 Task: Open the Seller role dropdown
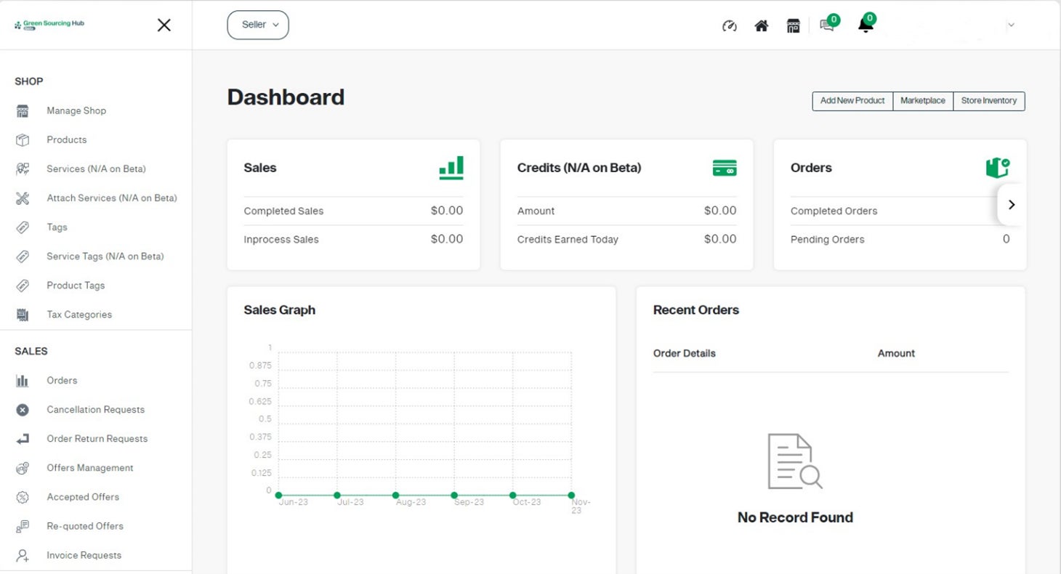pos(258,25)
